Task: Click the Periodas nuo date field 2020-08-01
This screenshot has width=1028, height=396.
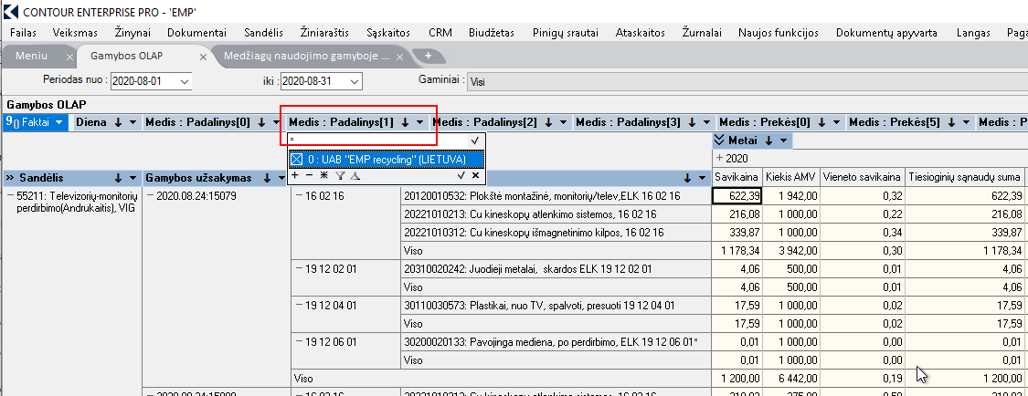Action: pos(144,81)
